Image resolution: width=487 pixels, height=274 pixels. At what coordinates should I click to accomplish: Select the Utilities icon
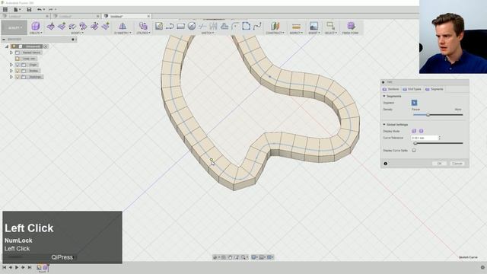tap(143, 26)
